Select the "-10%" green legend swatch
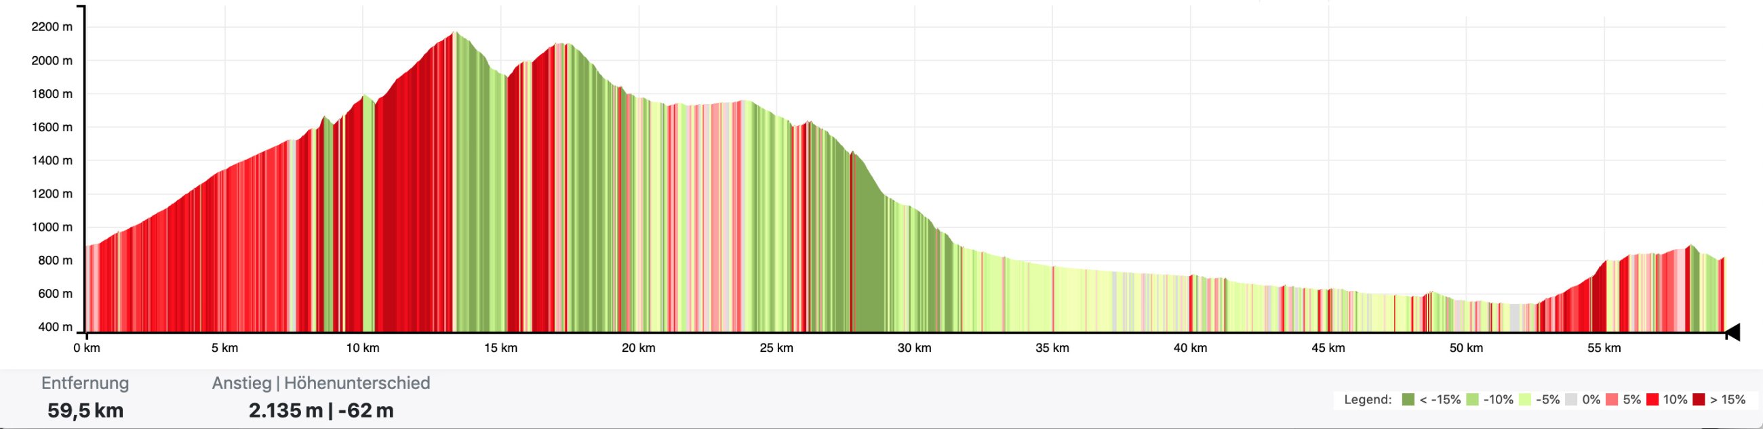The height and width of the screenshot is (429, 1763). click(x=1472, y=400)
